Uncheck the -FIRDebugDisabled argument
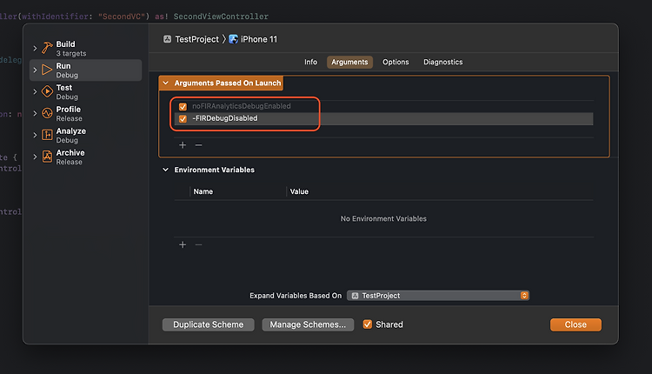The height and width of the screenshot is (374, 652). (183, 119)
